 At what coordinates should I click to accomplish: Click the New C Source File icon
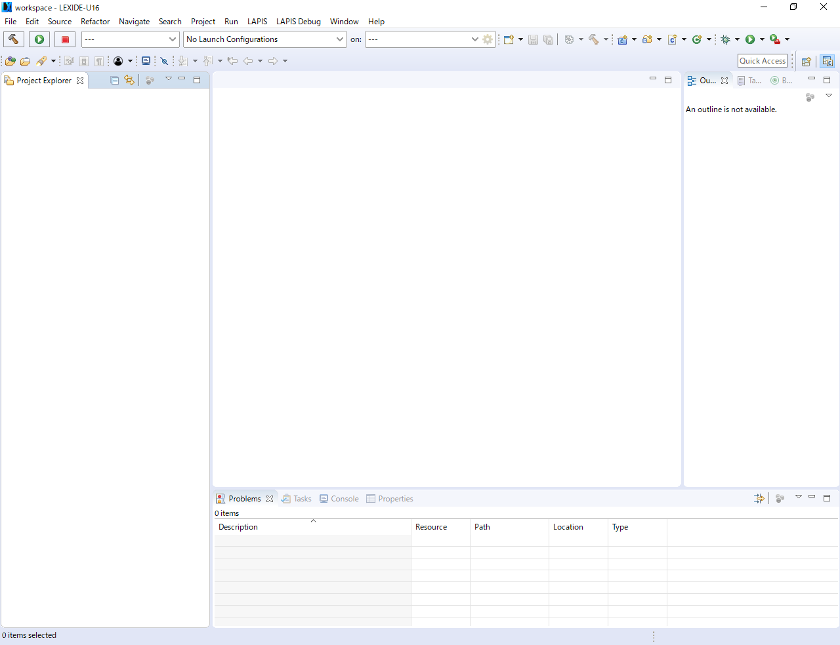pos(673,39)
